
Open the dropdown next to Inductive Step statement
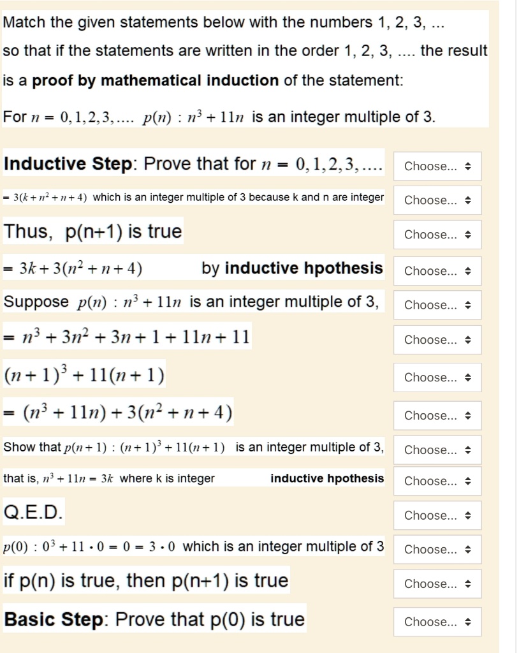pos(437,166)
